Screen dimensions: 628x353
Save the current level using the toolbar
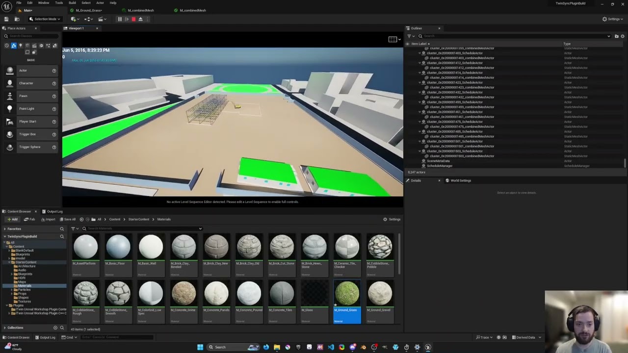(x=6, y=19)
